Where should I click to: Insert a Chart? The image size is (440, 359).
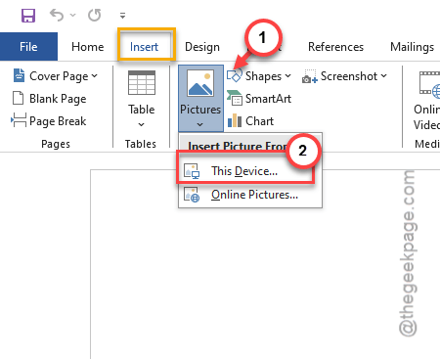coord(250,121)
